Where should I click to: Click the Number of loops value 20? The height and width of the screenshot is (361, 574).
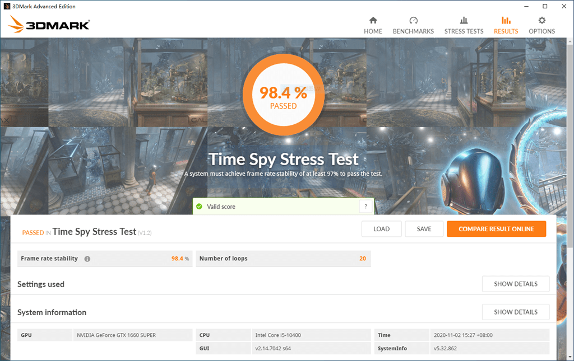pos(363,259)
